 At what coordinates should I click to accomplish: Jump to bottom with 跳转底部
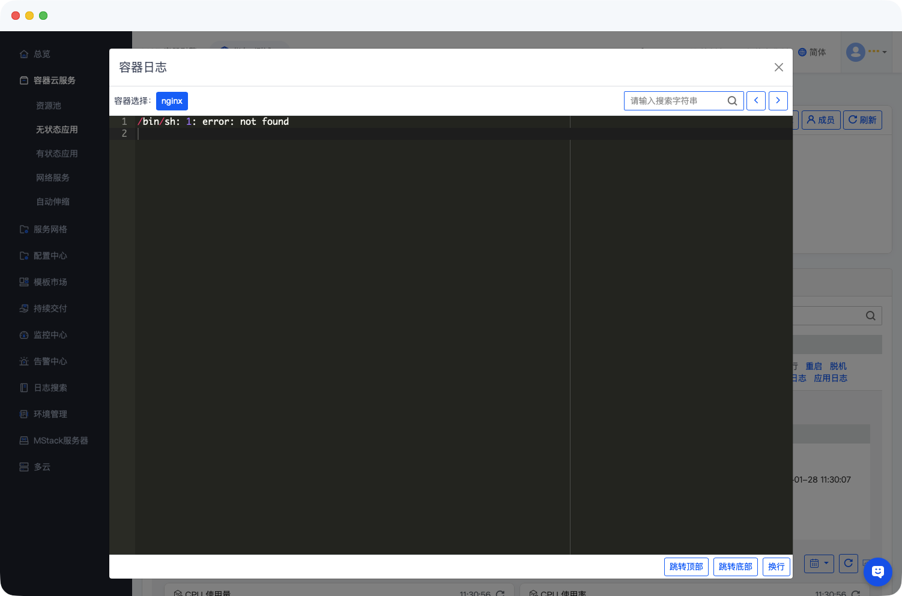point(735,567)
